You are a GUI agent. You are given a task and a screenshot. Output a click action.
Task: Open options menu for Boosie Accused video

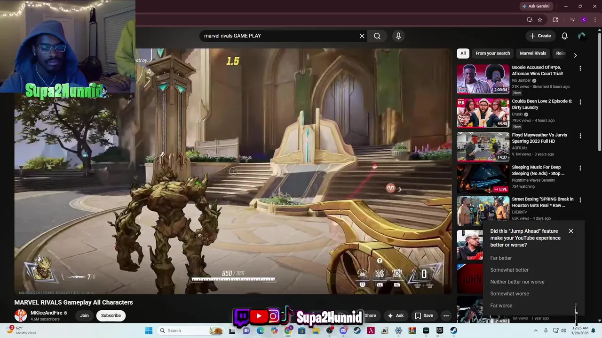pos(580,68)
